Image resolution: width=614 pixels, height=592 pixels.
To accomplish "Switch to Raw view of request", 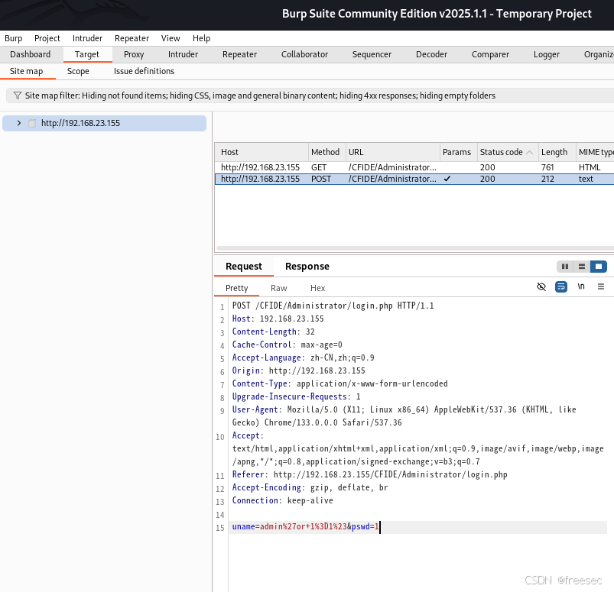I will pos(279,288).
